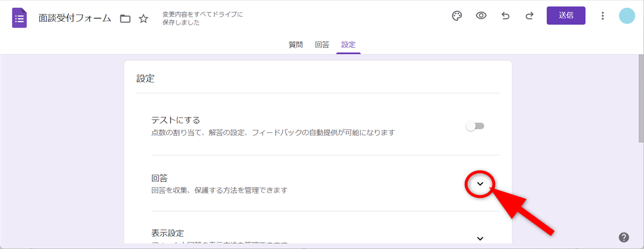Toggle the テストにする switch
Screen dimensions: 644x249
coord(475,126)
